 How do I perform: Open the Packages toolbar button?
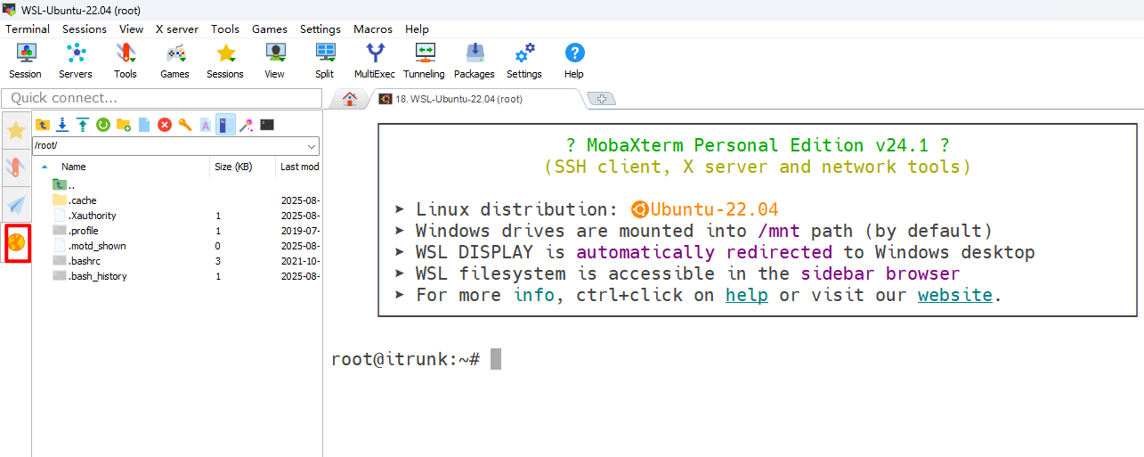coord(475,61)
